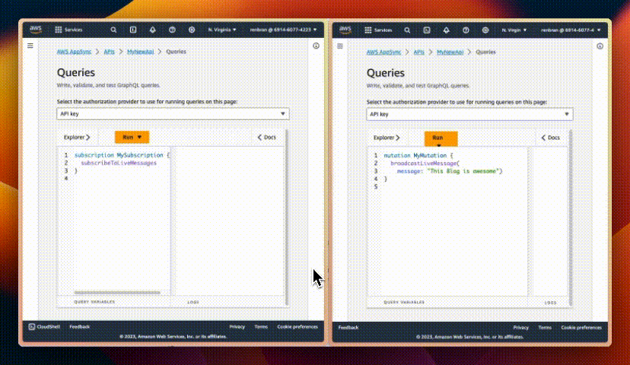Click vertical scrollbar of right editor panel
Image resolution: width=630 pixels, height=365 pixels.
[571, 218]
